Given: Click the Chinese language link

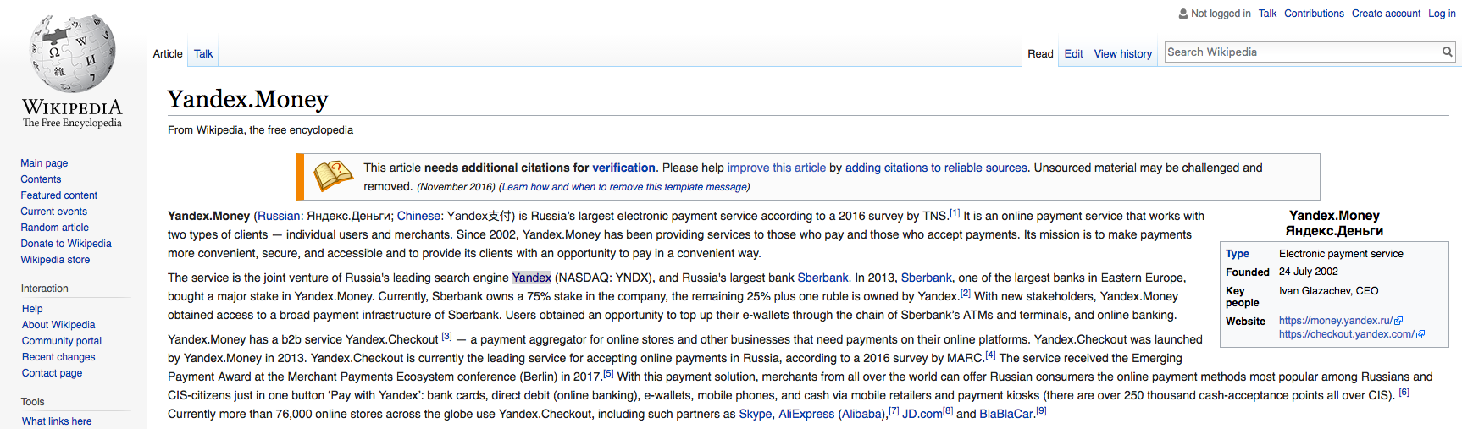Looking at the screenshot, I should (x=418, y=216).
